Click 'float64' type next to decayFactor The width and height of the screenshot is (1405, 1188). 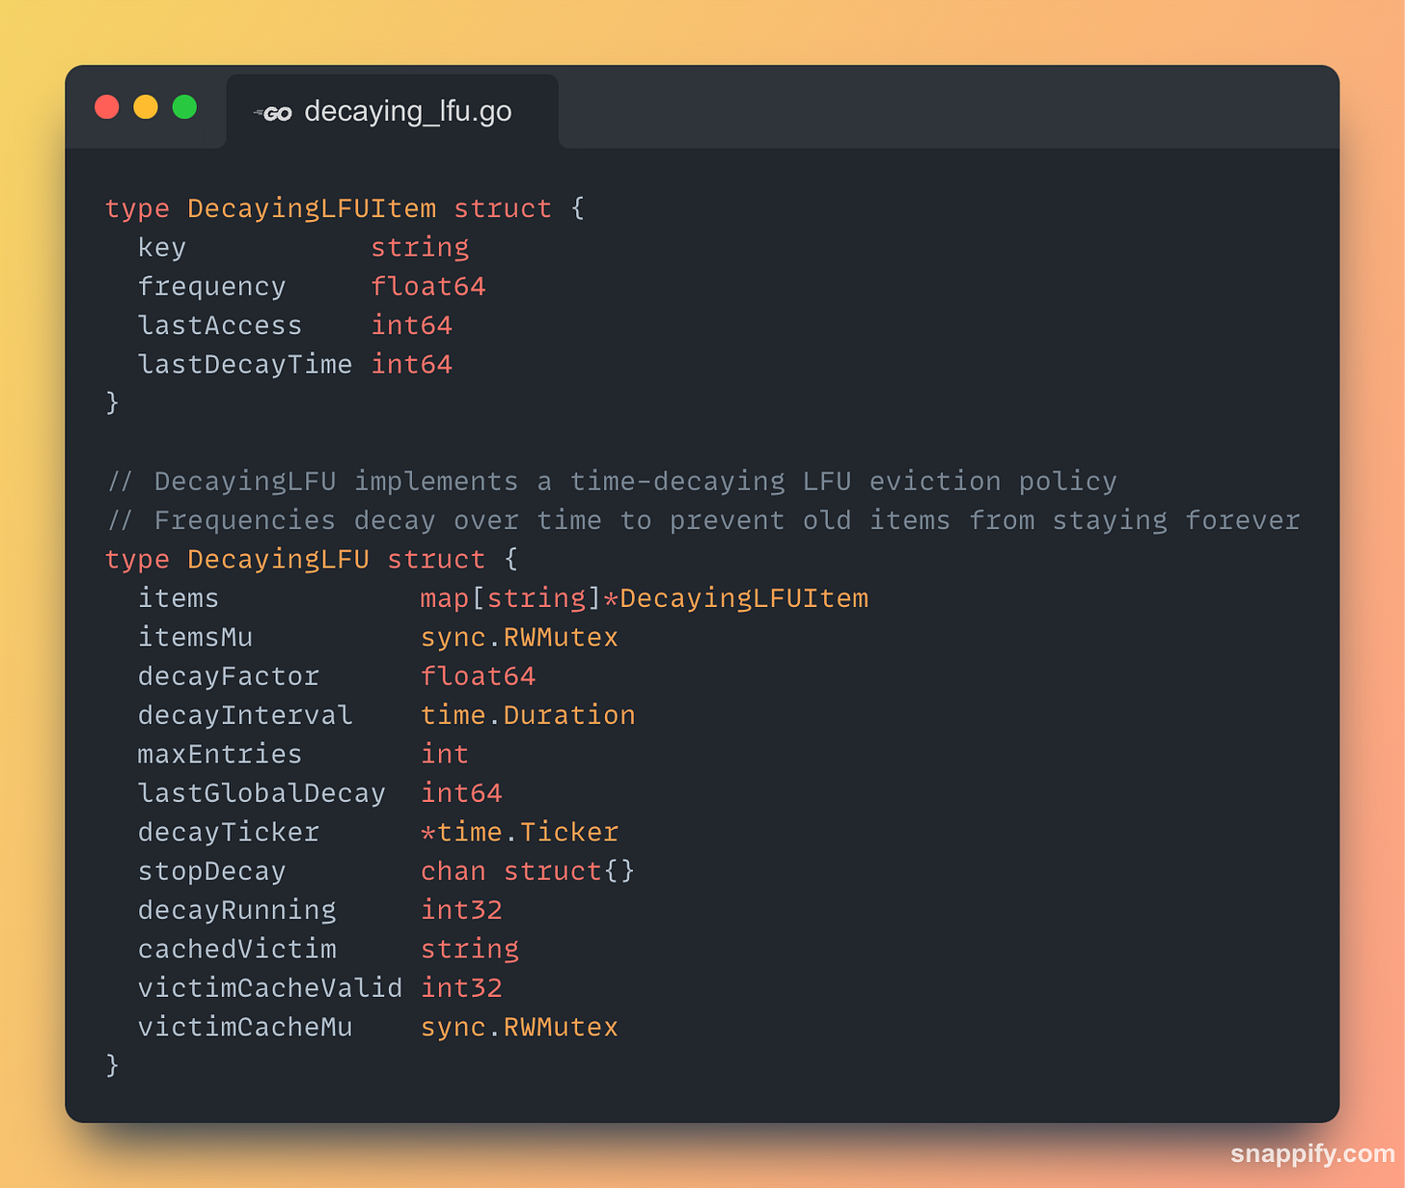point(478,677)
